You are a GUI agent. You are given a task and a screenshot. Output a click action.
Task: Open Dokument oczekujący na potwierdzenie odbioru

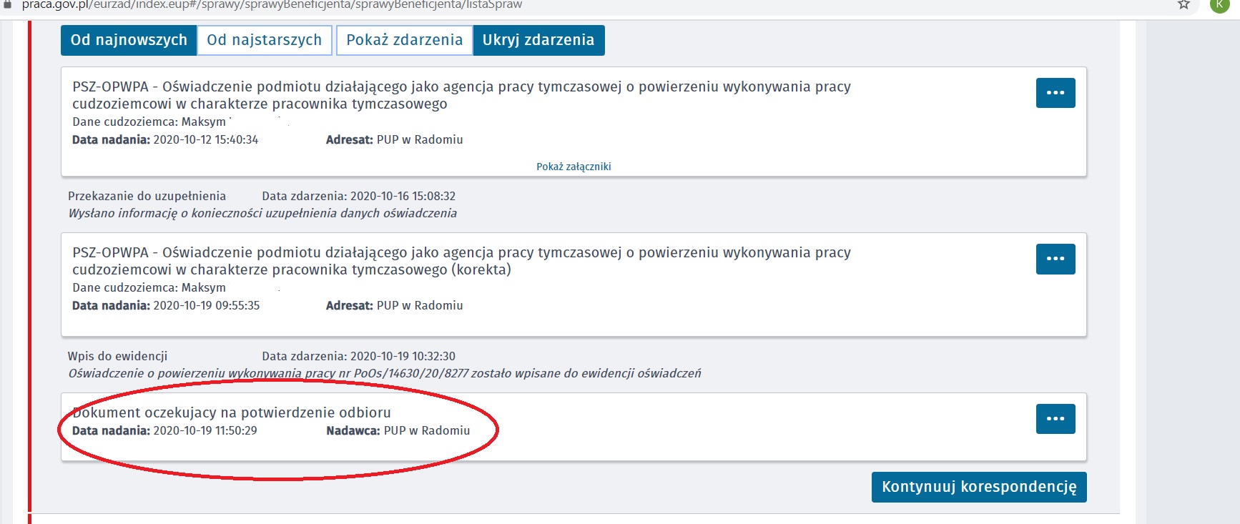[232, 412]
